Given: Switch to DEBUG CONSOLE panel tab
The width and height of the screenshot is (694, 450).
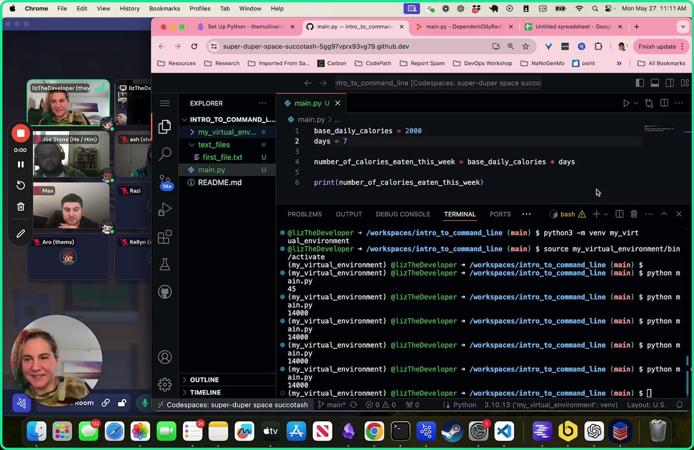Looking at the screenshot, I should (403, 214).
